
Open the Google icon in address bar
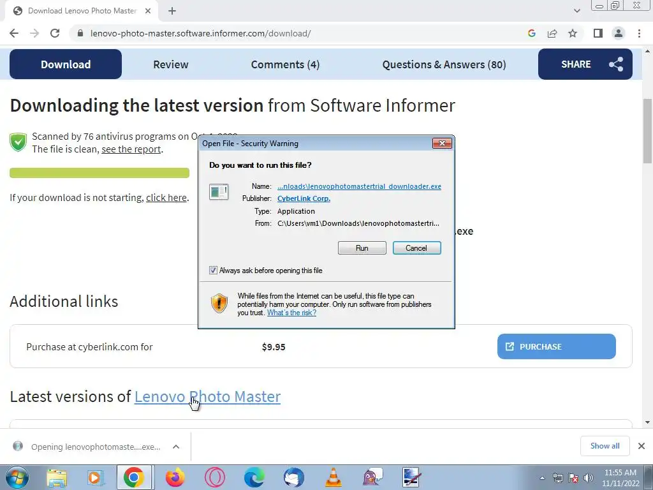[531, 33]
